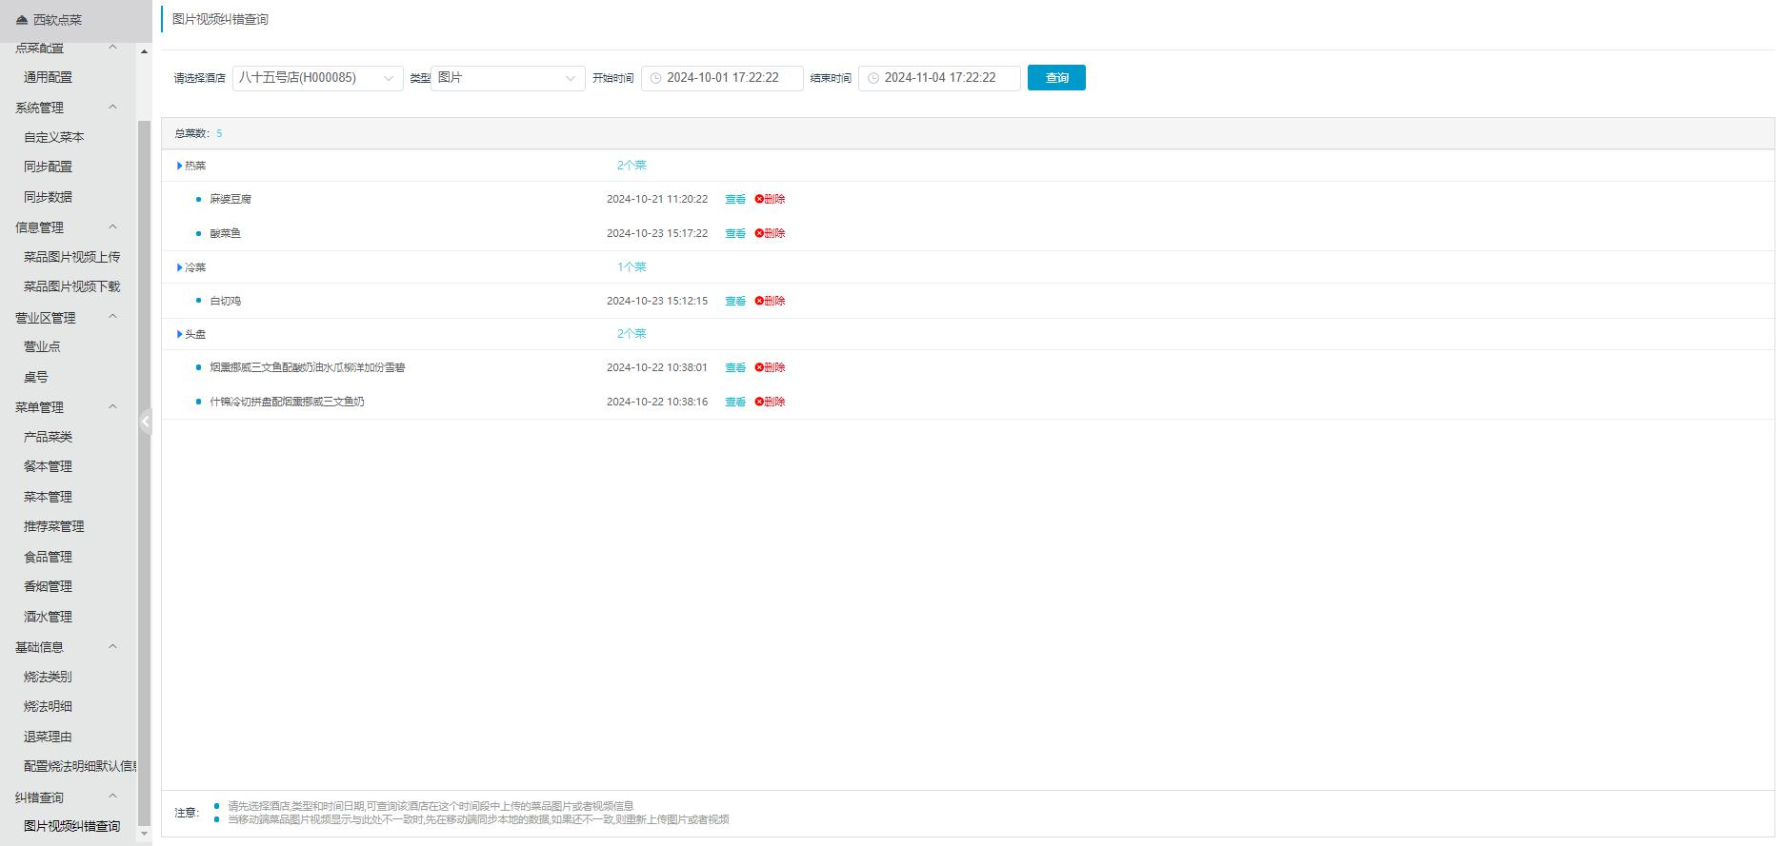Collapse the 系统管理 sidebar section

click(x=112, y=108)
